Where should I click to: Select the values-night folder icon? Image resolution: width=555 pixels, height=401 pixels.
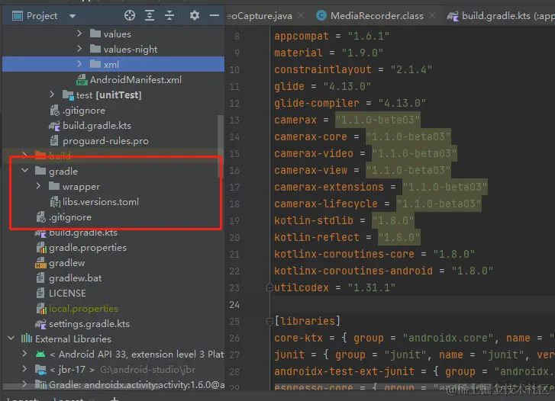point(95,49)
